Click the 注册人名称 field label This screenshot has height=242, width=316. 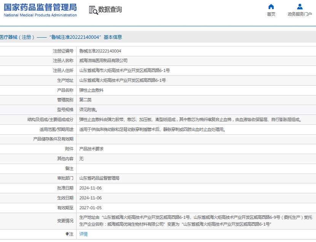[63, 61]
